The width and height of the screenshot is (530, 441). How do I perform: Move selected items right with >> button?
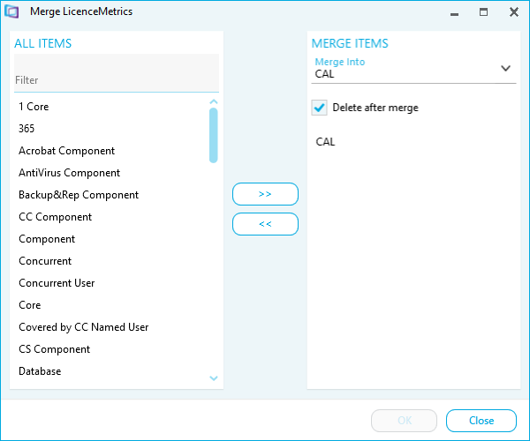[265, 194]
